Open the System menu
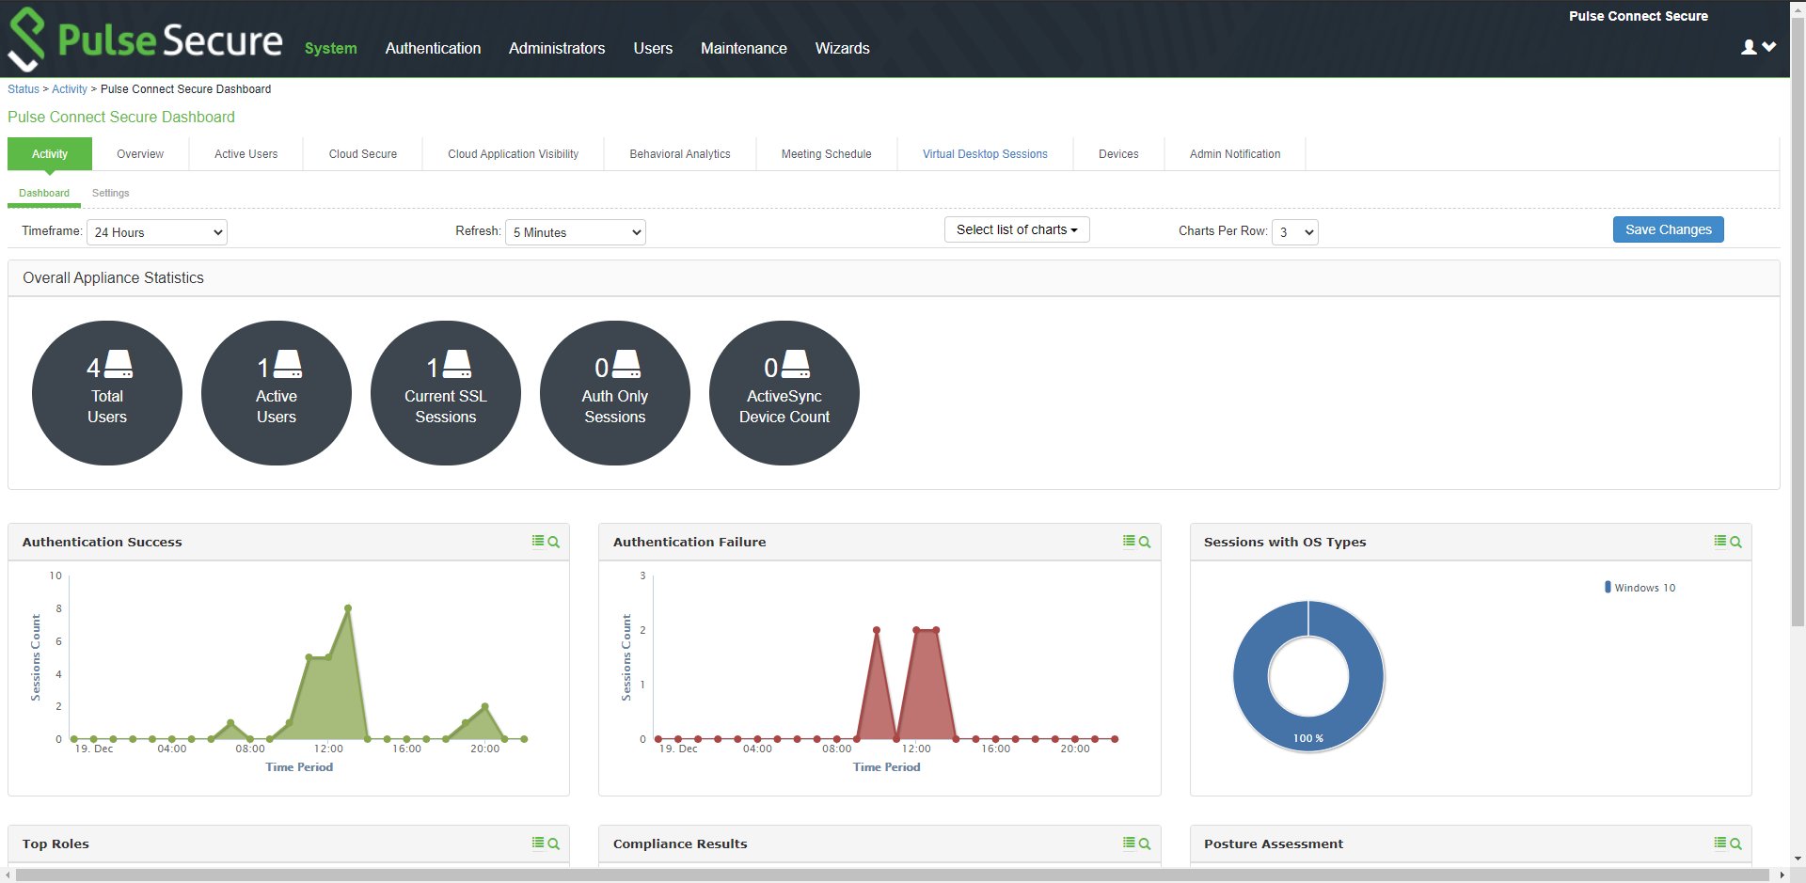 [331, 48]
